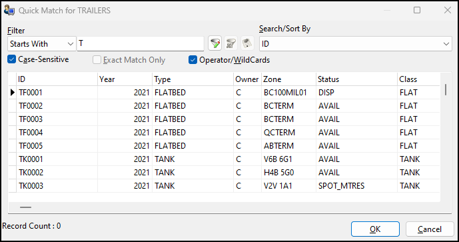Image resolution: width=459 pixels, height=242 pixels.
Task: Click the Cancel button
Action: pyautogui.click(x=430, y=229)
